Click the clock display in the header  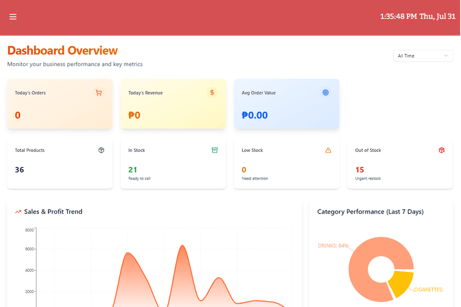[417, 17]
